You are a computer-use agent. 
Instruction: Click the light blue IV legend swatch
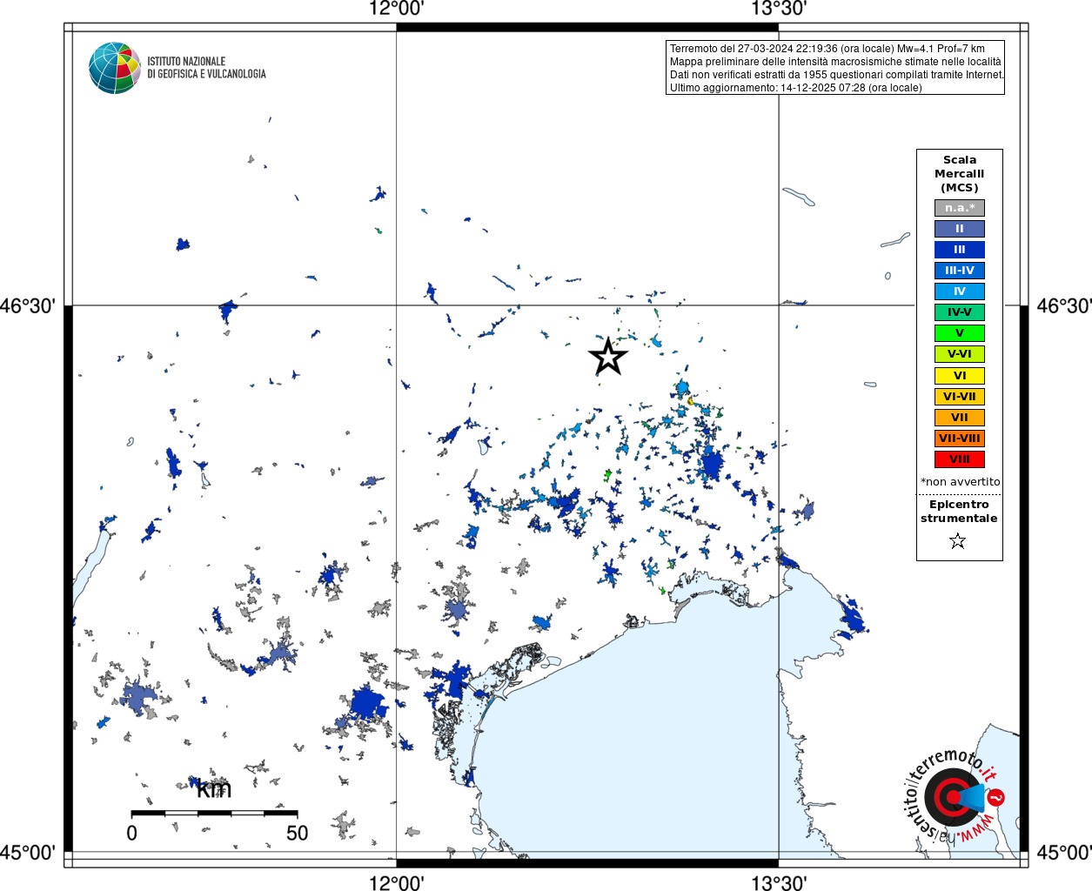click(x=959, y=291)
